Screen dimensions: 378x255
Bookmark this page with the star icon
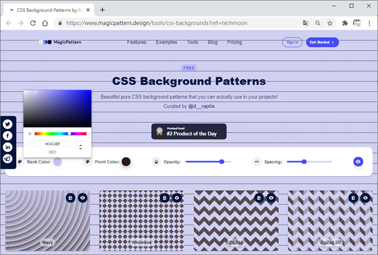(330, 23)
